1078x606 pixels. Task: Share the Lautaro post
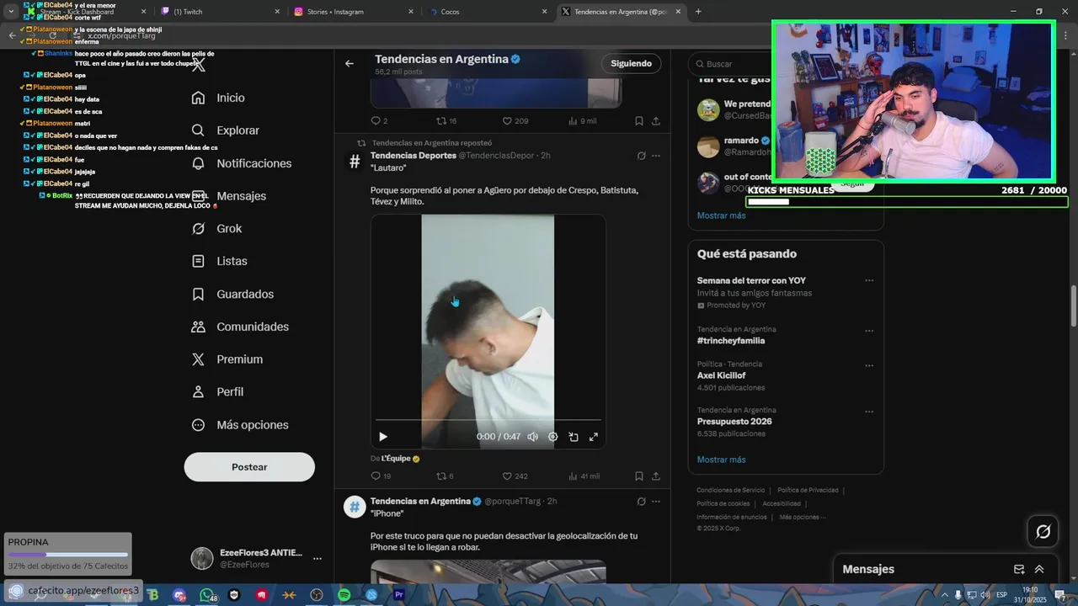(x=656, y=476)
